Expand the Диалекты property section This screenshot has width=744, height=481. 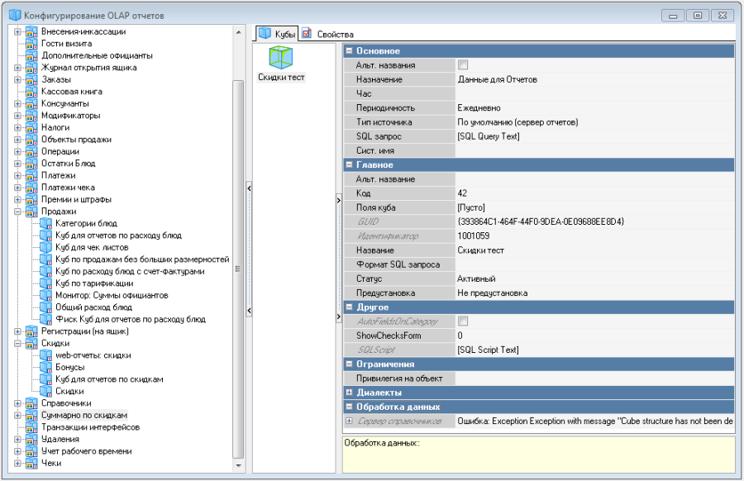(350, 393)
